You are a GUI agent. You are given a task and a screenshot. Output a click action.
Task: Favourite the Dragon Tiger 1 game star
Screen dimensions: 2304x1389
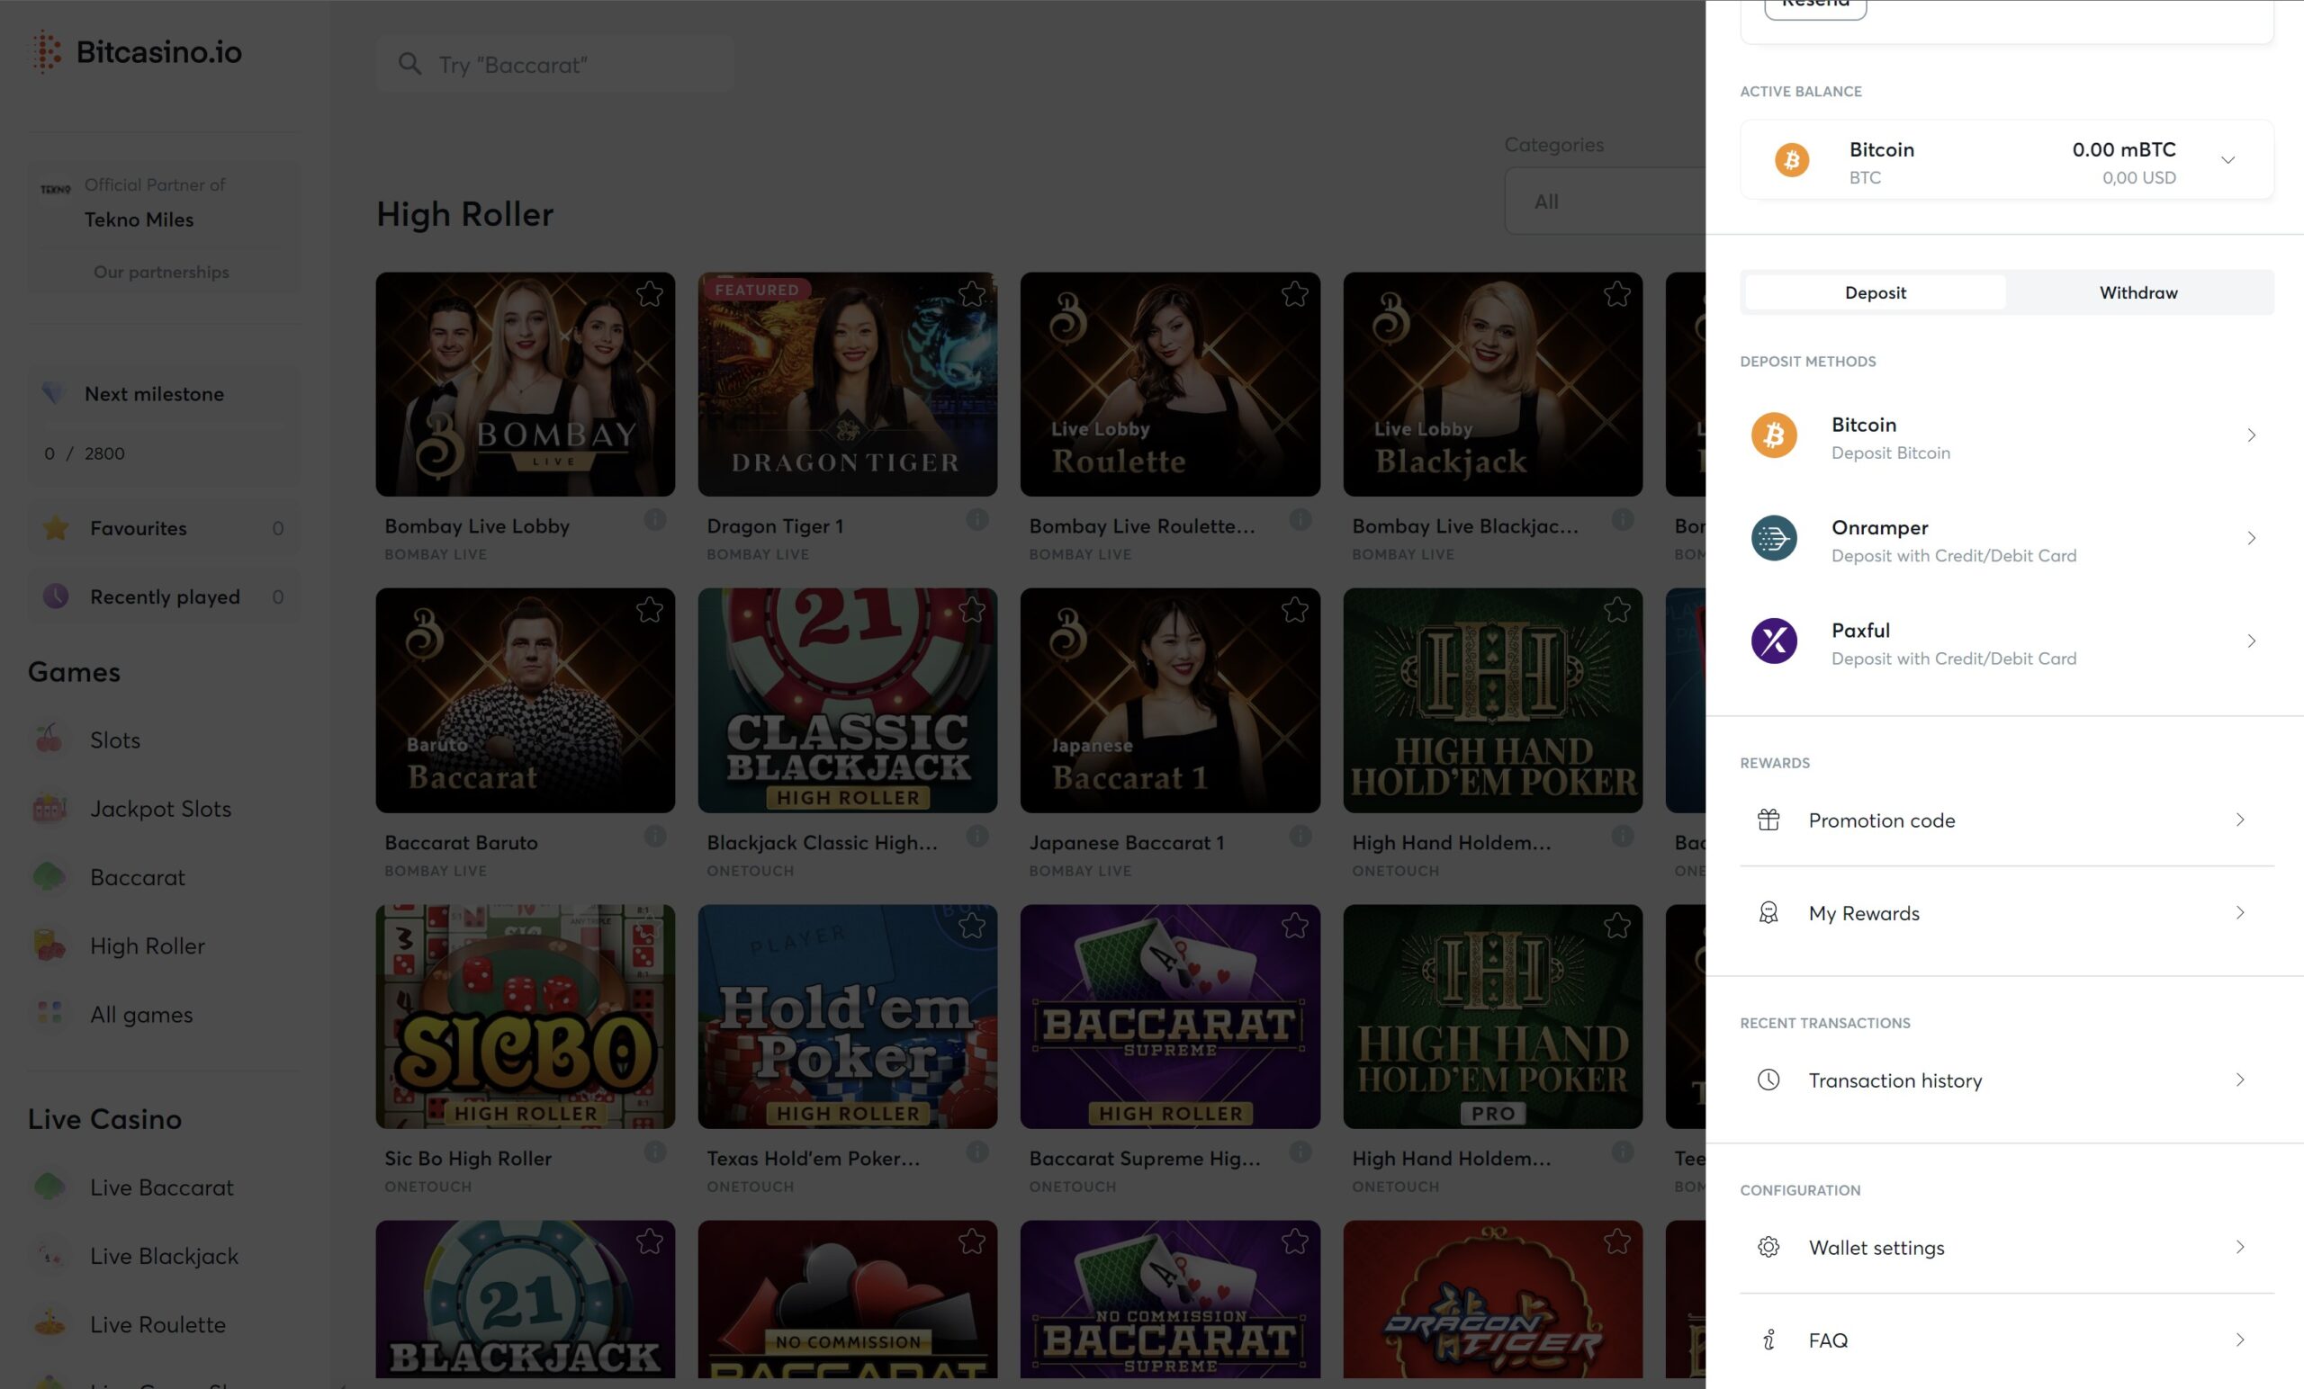tap(973, 294)
